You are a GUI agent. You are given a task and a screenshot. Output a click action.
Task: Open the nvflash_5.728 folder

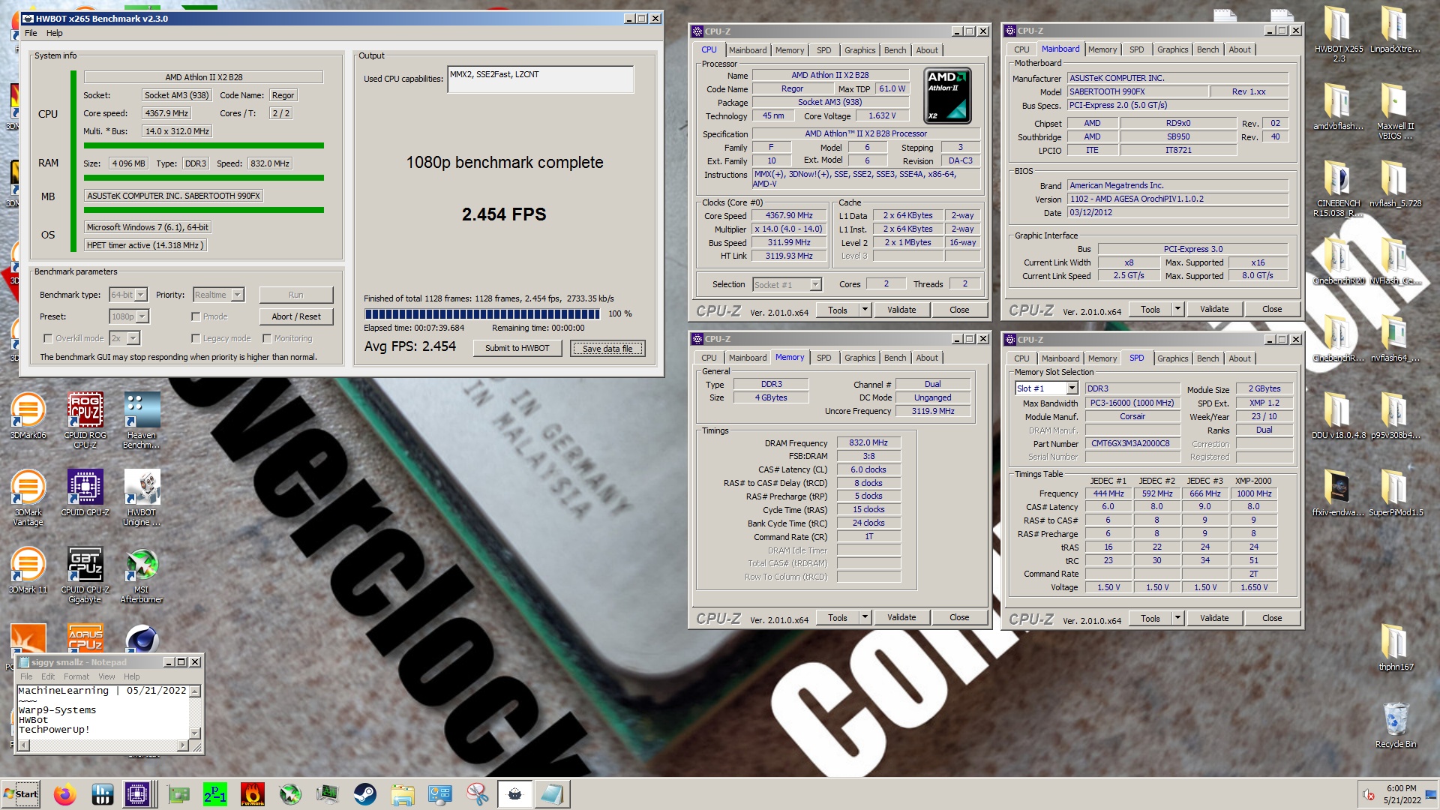point(1395,184)
